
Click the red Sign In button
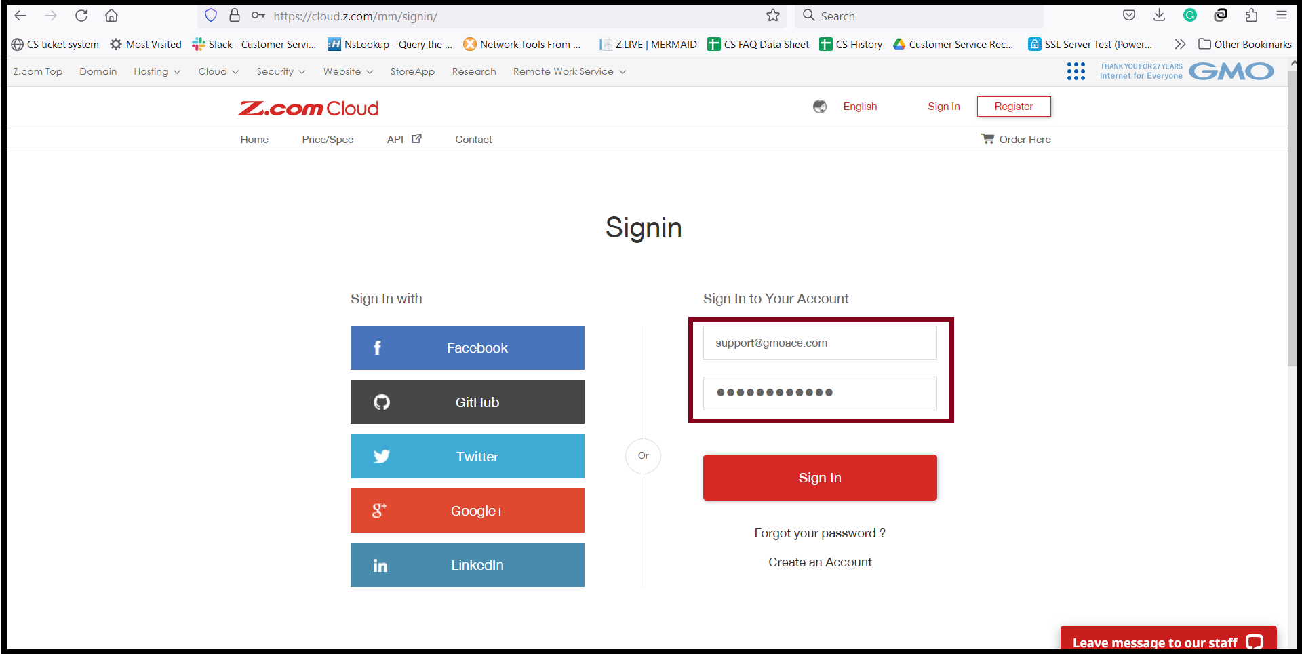click(x=820, y=478)
